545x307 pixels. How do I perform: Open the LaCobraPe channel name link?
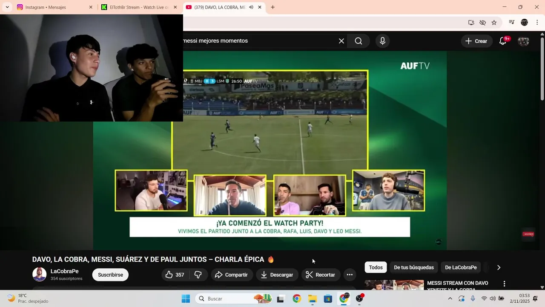[x=65, y=271]
